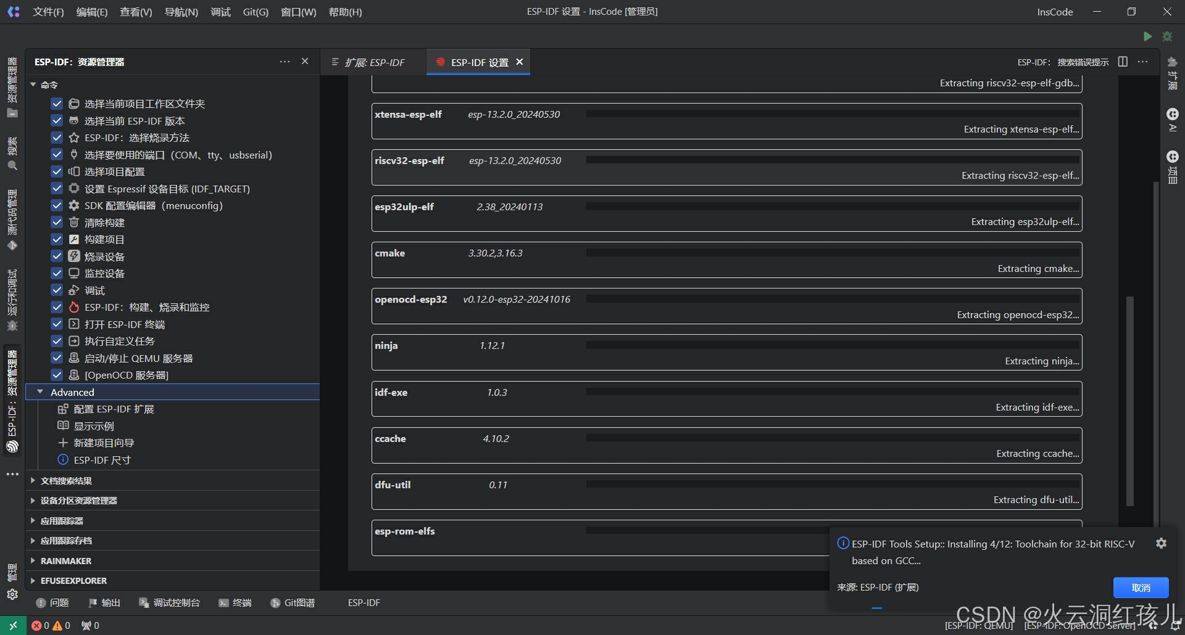Switch to the 扩展: ESP-IDF tab
The height and width of the screenshot is (635, 1185).
coord(373,62)
